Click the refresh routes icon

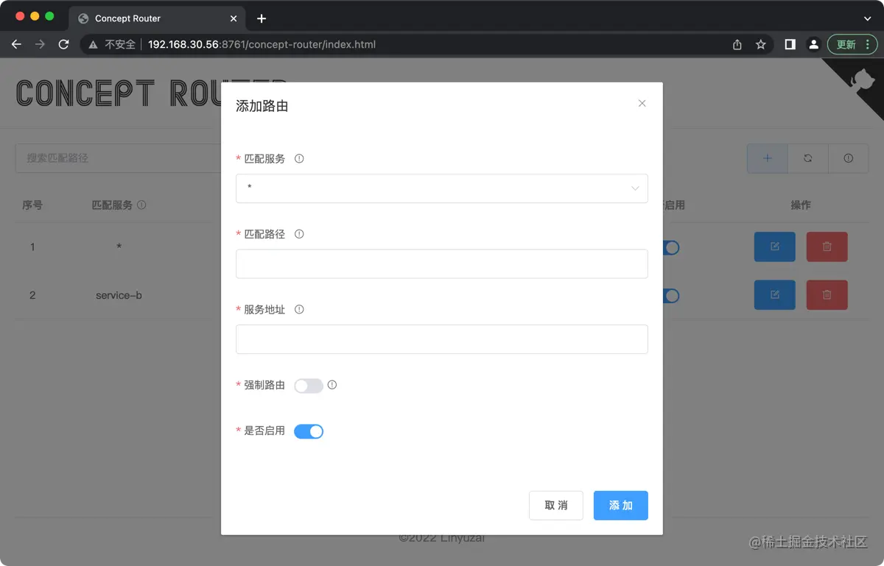pyautogui.click(x=807, y=158)
